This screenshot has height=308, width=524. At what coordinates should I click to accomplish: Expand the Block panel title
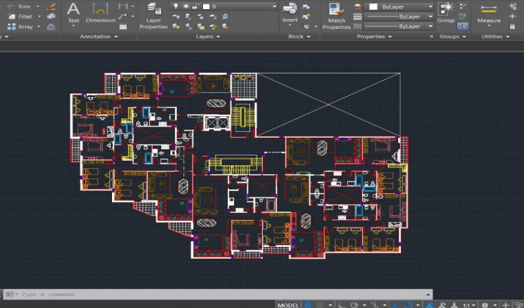coord(299,37)
